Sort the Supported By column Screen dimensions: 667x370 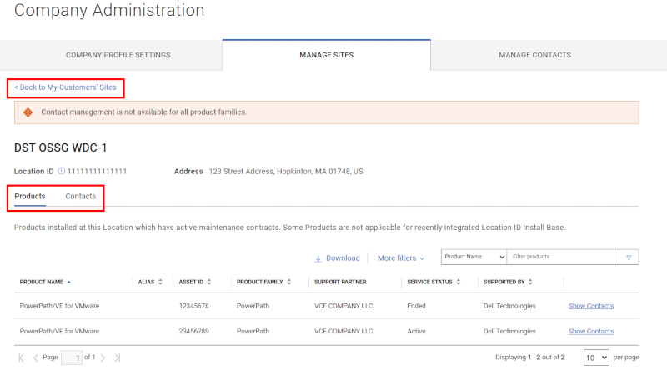pyautogui.click(x=530, y=282)
